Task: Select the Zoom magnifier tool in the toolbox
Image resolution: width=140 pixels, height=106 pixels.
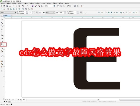Action: 2,26
